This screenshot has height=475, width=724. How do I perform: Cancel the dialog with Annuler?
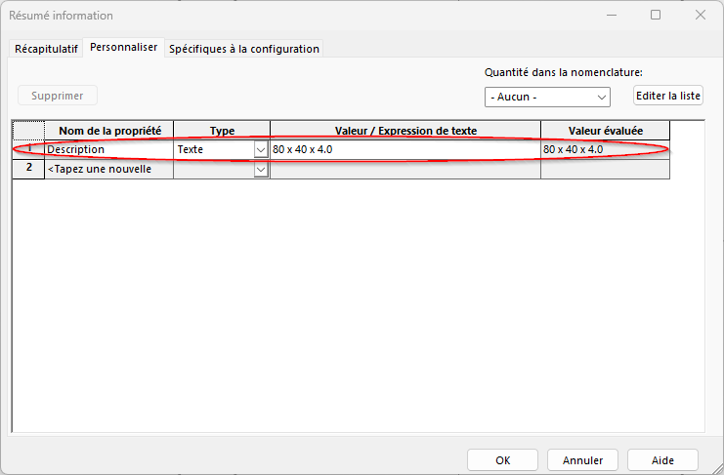582,460
